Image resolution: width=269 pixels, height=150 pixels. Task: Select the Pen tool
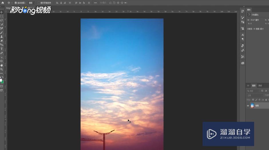coord(1,53)
